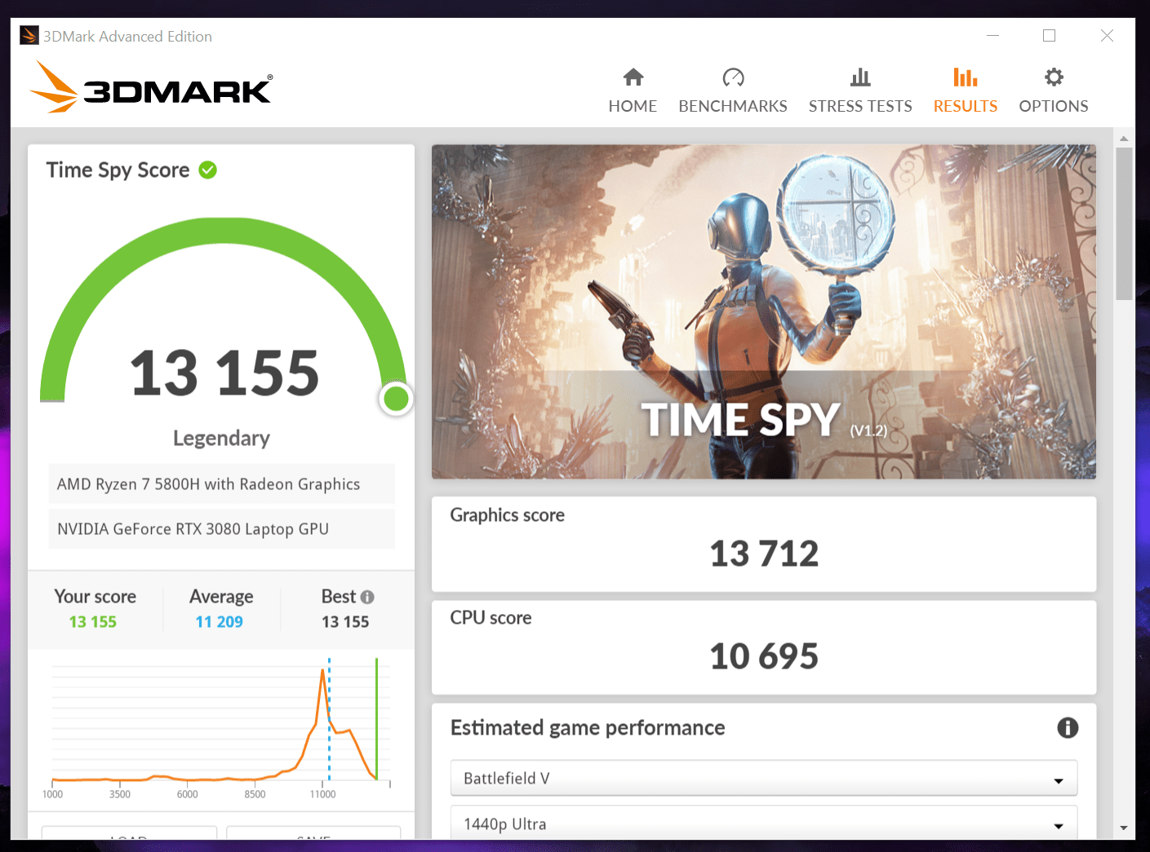Switch to the Benchmarks tab

point(732,88)
